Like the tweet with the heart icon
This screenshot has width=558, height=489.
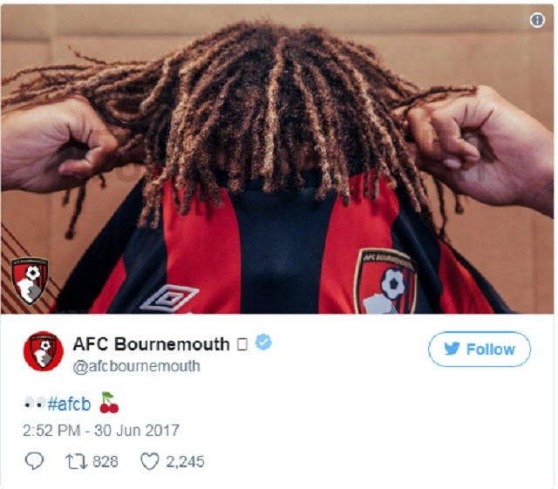click(x=149, y=462)
